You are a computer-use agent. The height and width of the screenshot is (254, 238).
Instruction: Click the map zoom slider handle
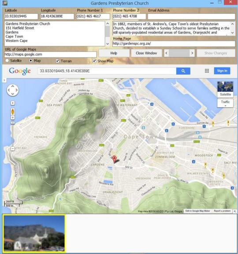point(13,123)
